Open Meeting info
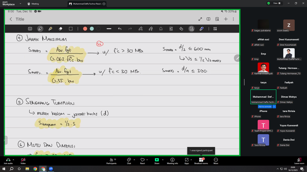This screenshot has height=172, width=307. 172,161
